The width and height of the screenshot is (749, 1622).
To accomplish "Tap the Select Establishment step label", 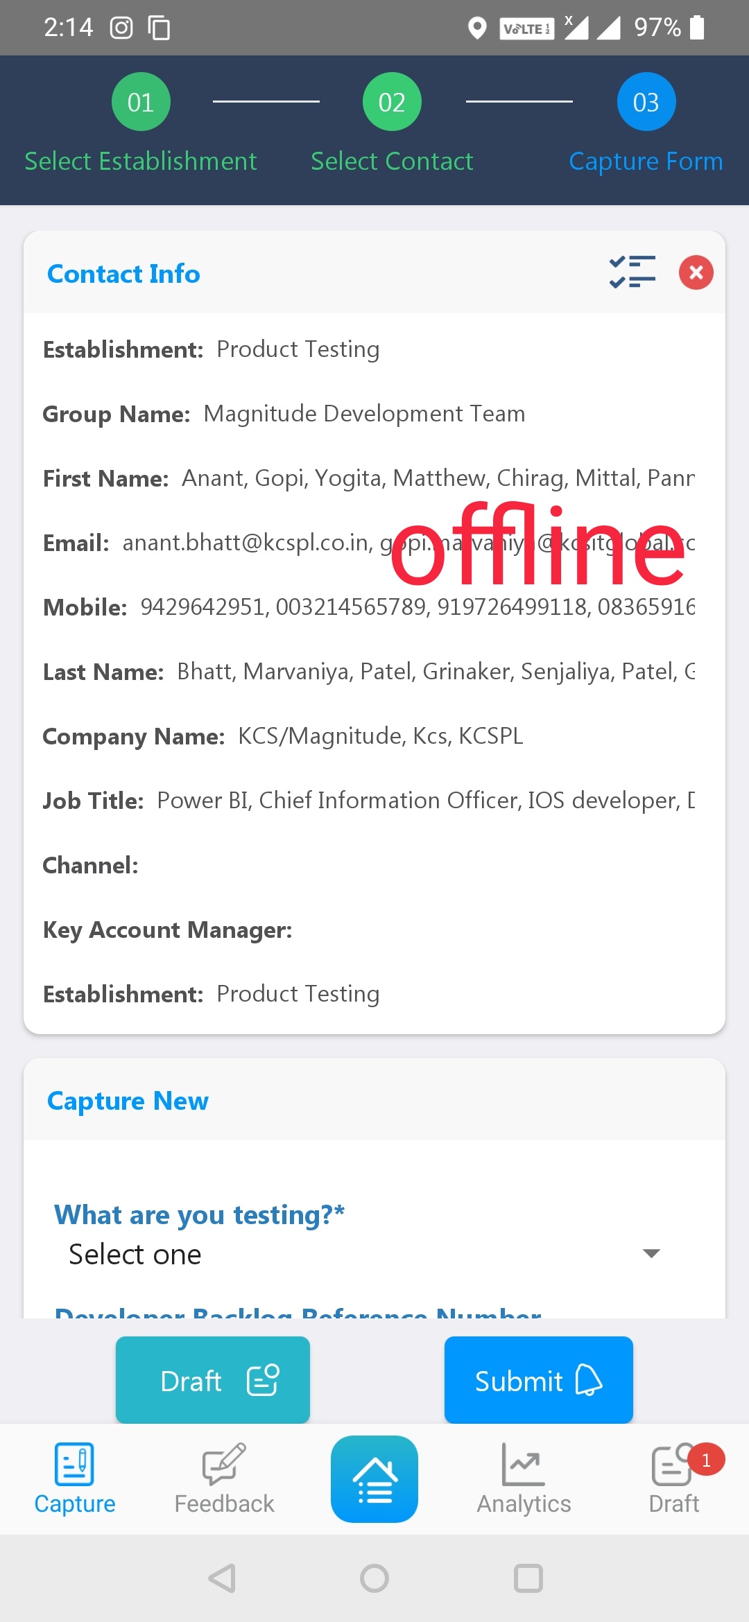I will tap(141, 162).
